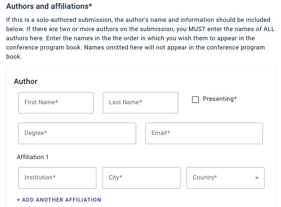Select the Institution input field
281x207 pixels.
(57, 177)
